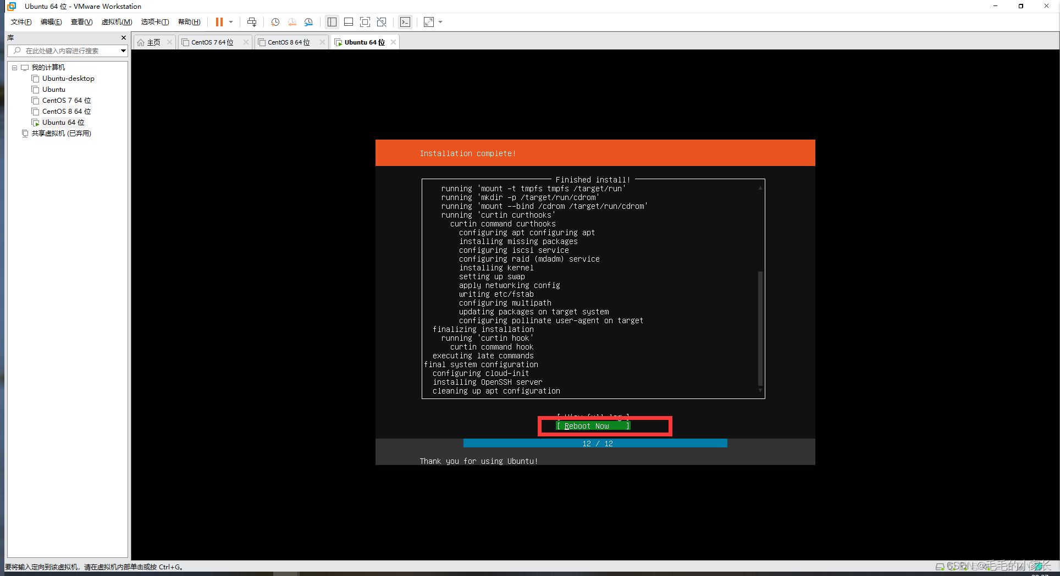The width and height of the screenshot is (1060, 576).
Task: Revert VM to previous snapshot
Action: tap(292, 22)
